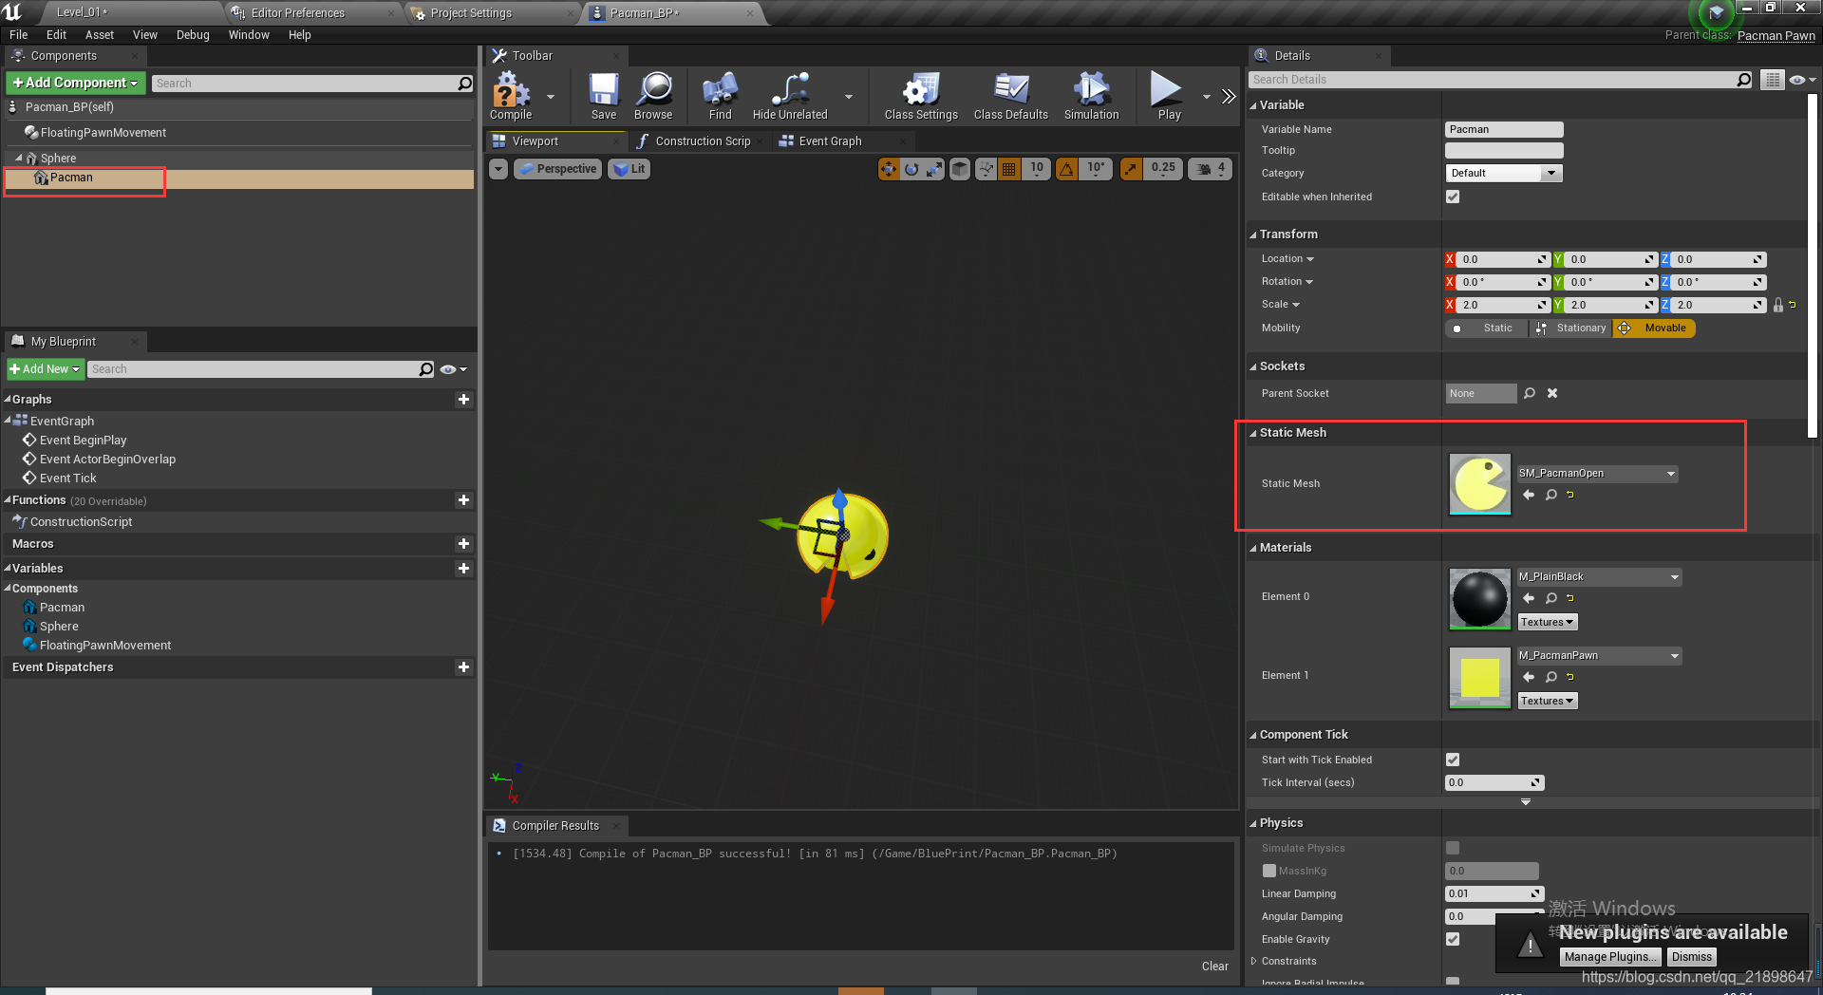Switch to Project Settings tab
The width and height of the screenshot is (1823, 995).
(471, 13)
